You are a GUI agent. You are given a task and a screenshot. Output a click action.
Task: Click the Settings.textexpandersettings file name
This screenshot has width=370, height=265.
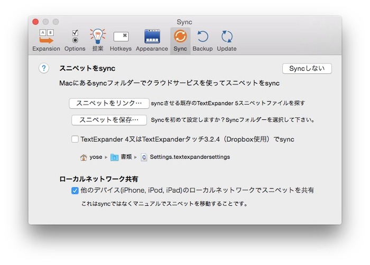pyautogui.click(x=190, y=157)
